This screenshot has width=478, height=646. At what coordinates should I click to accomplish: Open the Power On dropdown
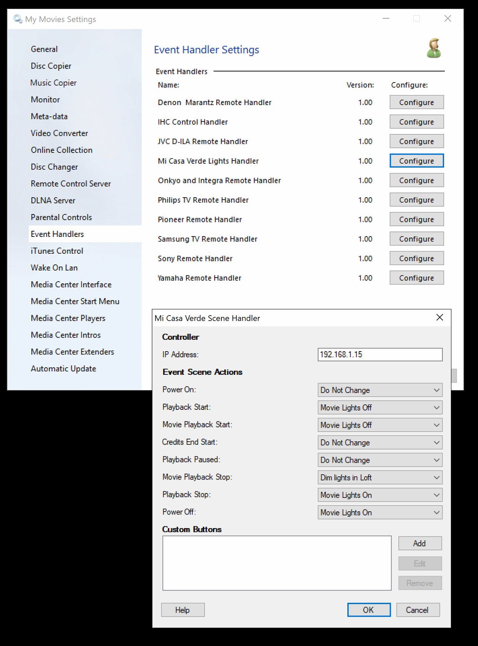tap(380, 390)
